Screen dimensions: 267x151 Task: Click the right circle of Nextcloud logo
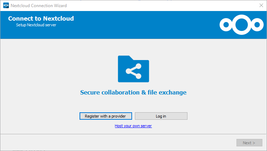[x=257, y=25]
